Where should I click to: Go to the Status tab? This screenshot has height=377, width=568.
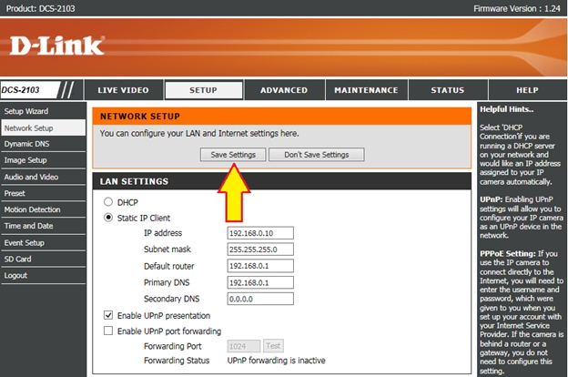coord(447,90)
